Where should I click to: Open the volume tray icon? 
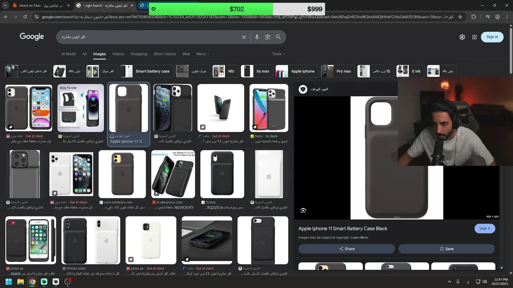pos(485,282)
